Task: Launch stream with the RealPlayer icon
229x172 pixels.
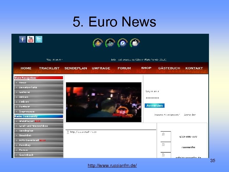Action: (122, 43)
